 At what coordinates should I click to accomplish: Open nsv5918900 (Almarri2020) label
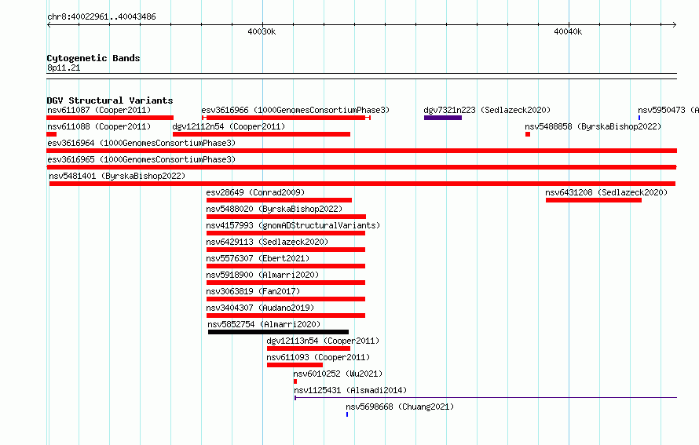(262, 275)
